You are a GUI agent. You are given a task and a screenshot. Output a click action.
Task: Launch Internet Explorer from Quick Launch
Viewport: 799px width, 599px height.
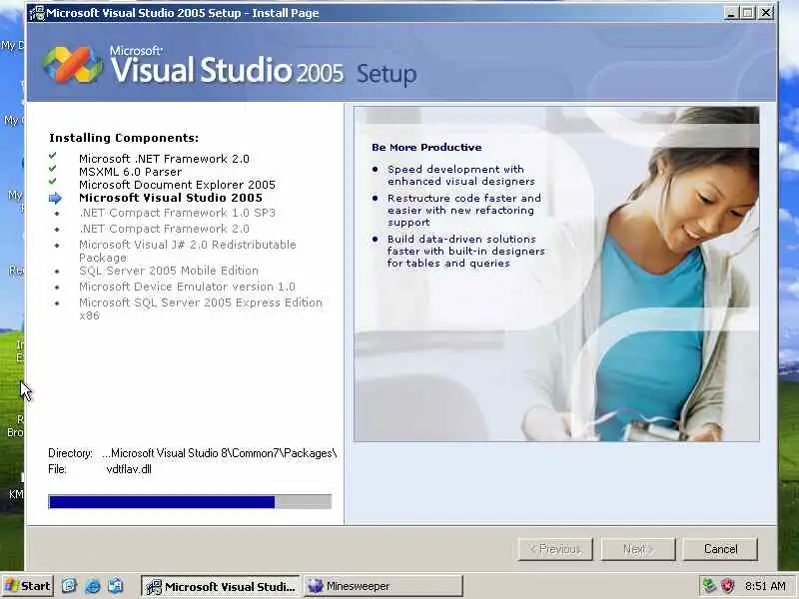[92, 586]
